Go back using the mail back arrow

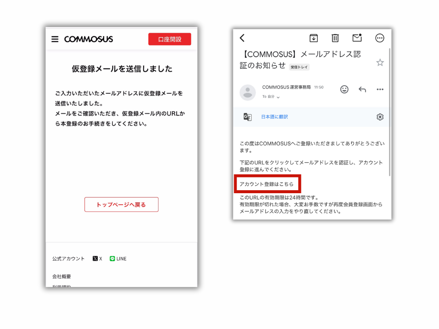243,38
